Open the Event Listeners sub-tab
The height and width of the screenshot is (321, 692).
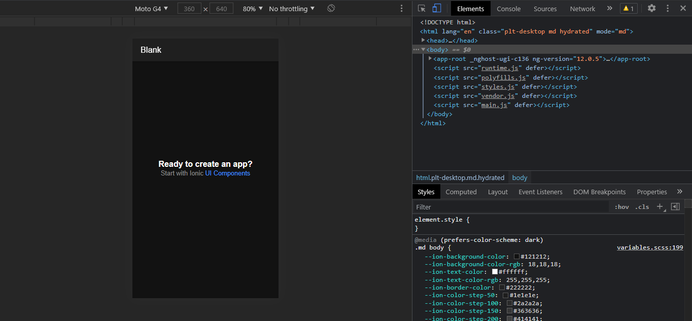540,192
